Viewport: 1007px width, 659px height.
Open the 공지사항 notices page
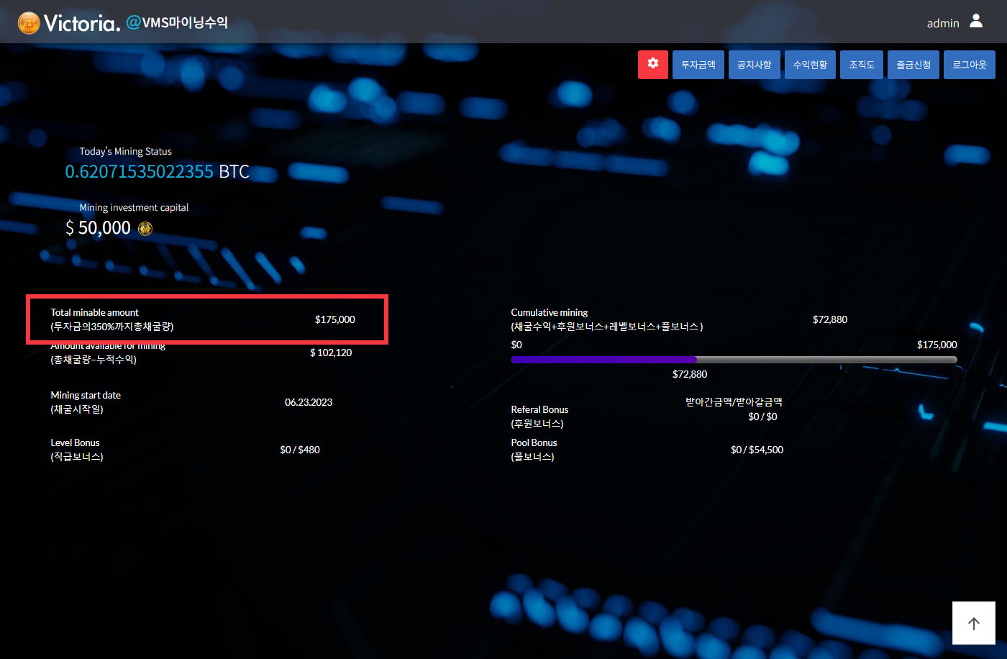tap(754, 65)
